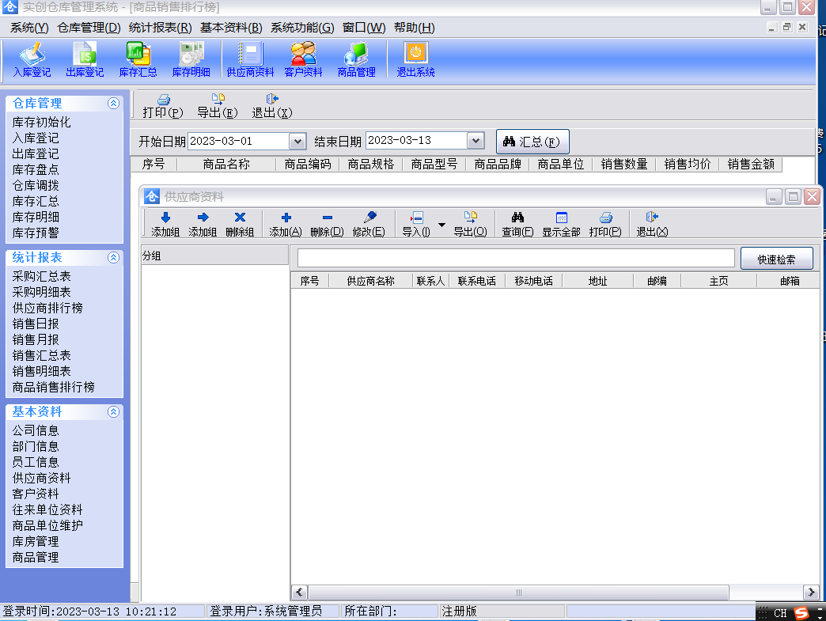This screenshot has height=621, width=826.
Task: Edit supplier with 修改(E)
Action: 369,225
